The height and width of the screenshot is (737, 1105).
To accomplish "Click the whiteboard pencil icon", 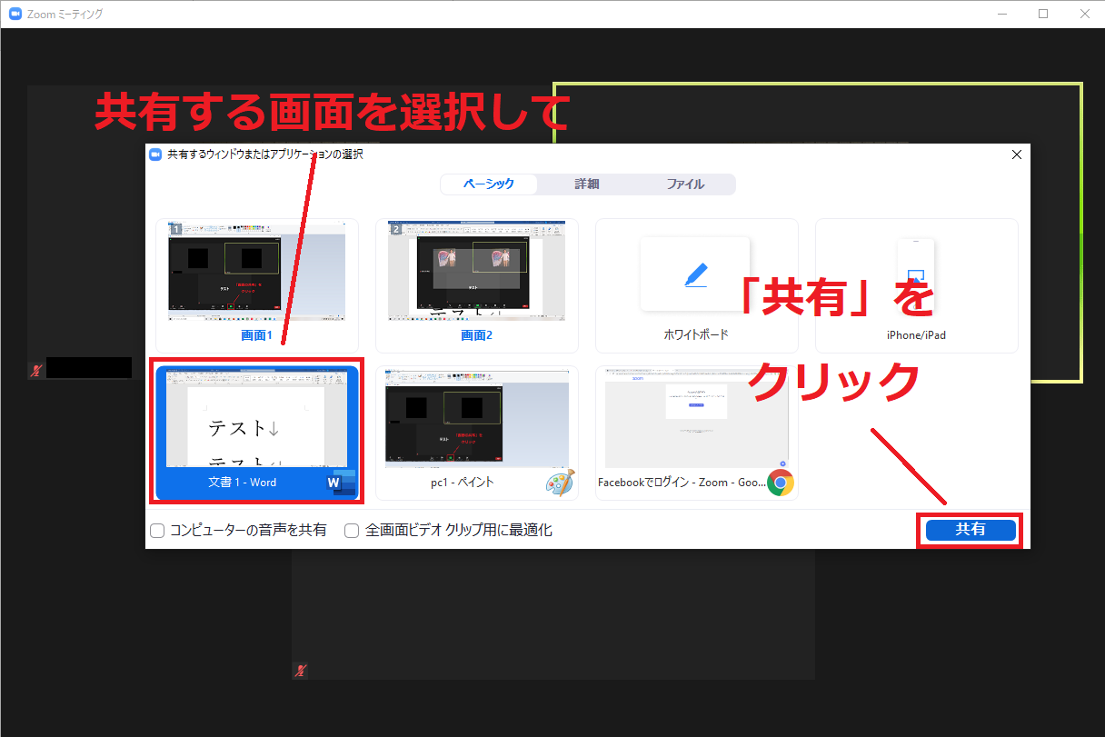I will pyautogui.click(x=695, y=274).
